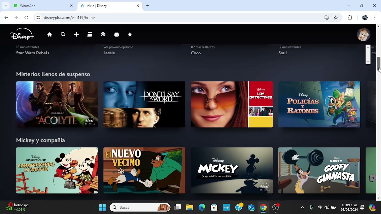Open the Windows Start menu
381x214 pixels.
point(102,207)
